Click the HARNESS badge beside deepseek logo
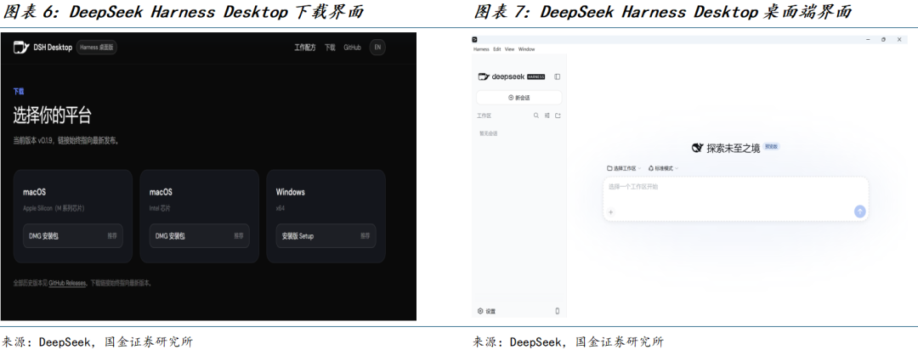Image resolution: width=918 pixels, height=350 pixels. tap(536, 76)
